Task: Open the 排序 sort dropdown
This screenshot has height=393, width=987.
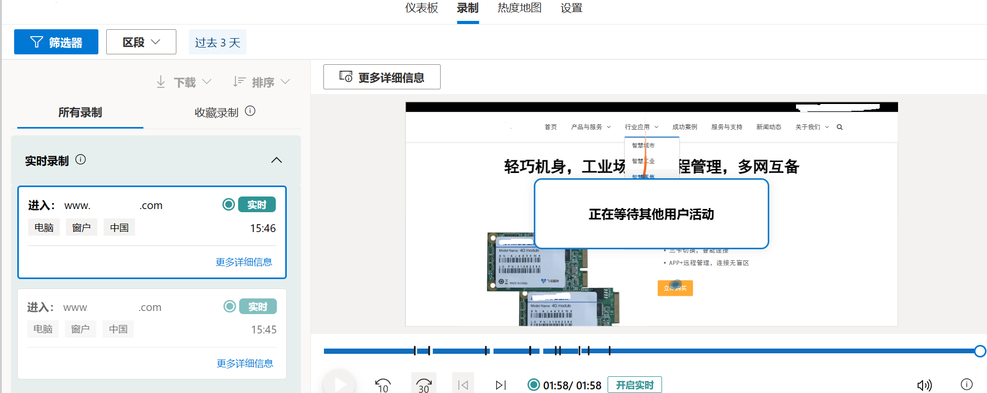Action: (262, 82)
